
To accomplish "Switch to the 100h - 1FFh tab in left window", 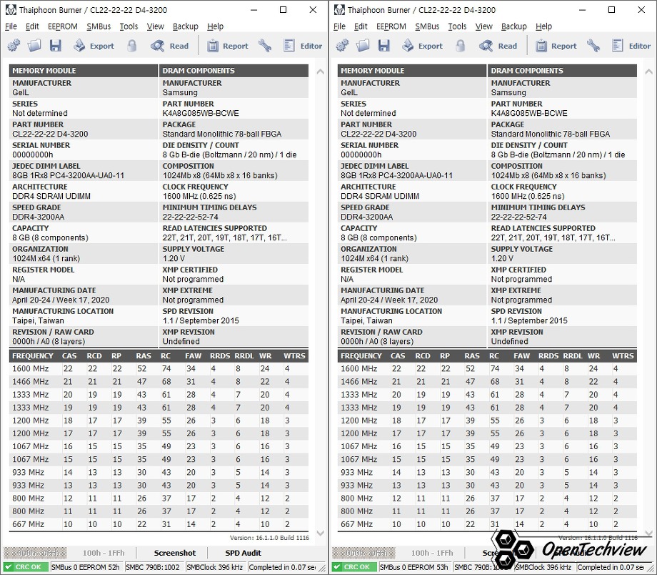I will pos(104,553).
